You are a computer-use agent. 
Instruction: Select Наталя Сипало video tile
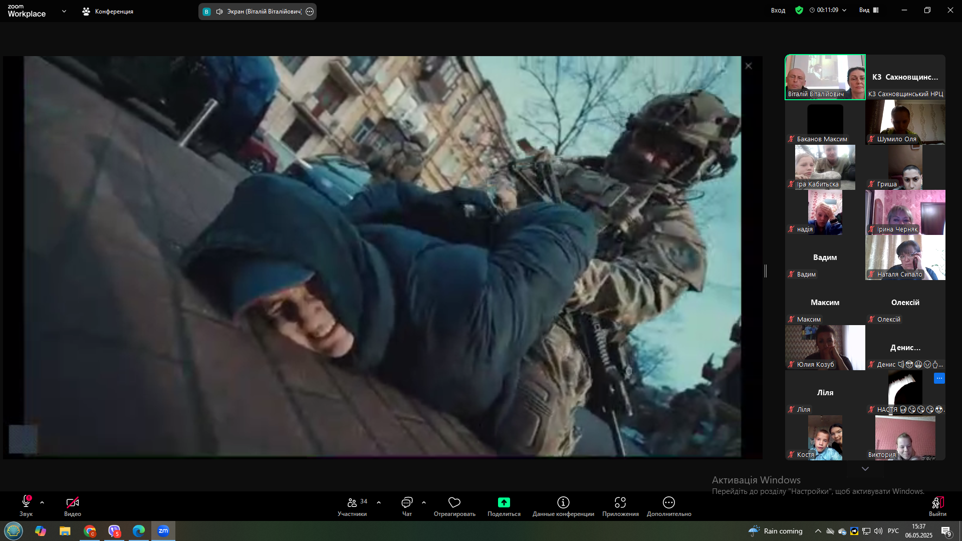tap(905, 257)
